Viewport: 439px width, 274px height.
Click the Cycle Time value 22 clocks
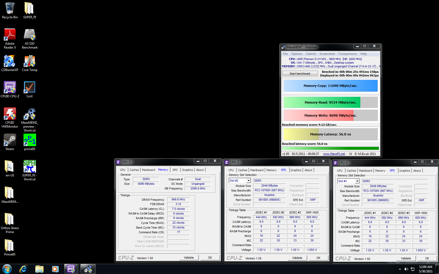coord(178,223)
